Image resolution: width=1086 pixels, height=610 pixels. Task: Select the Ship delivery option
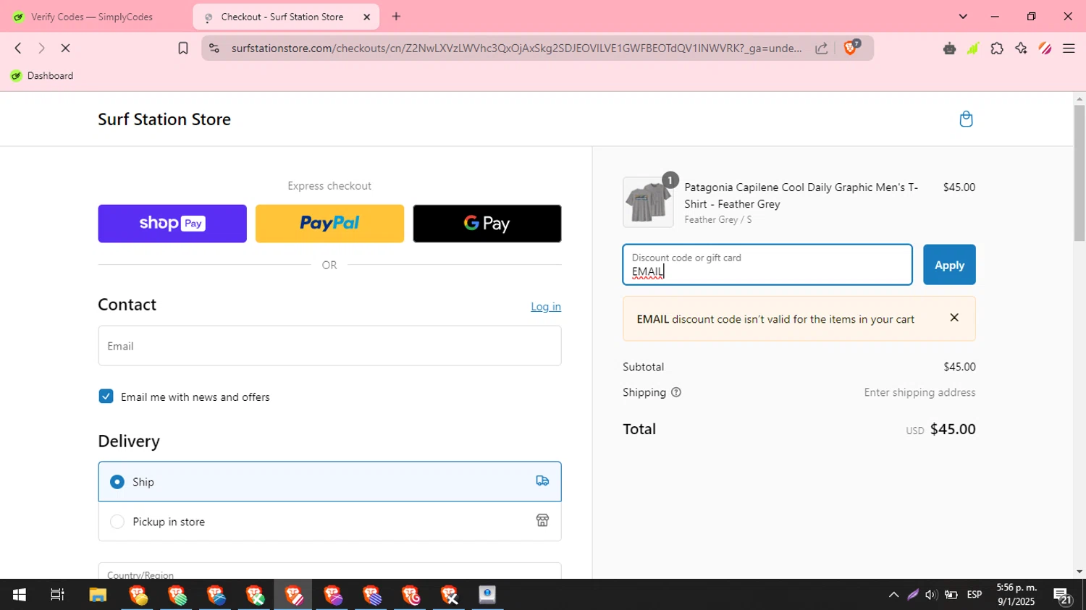point(329,482)
